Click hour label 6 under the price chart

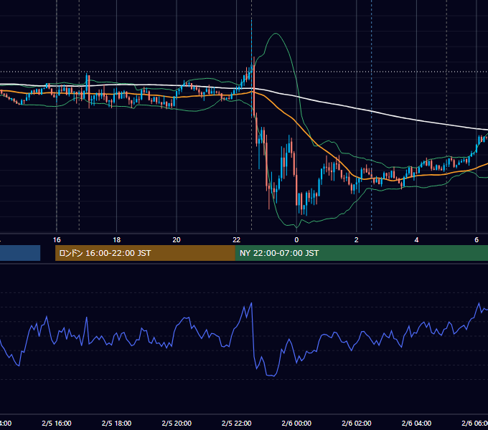[x=477, y=240]
